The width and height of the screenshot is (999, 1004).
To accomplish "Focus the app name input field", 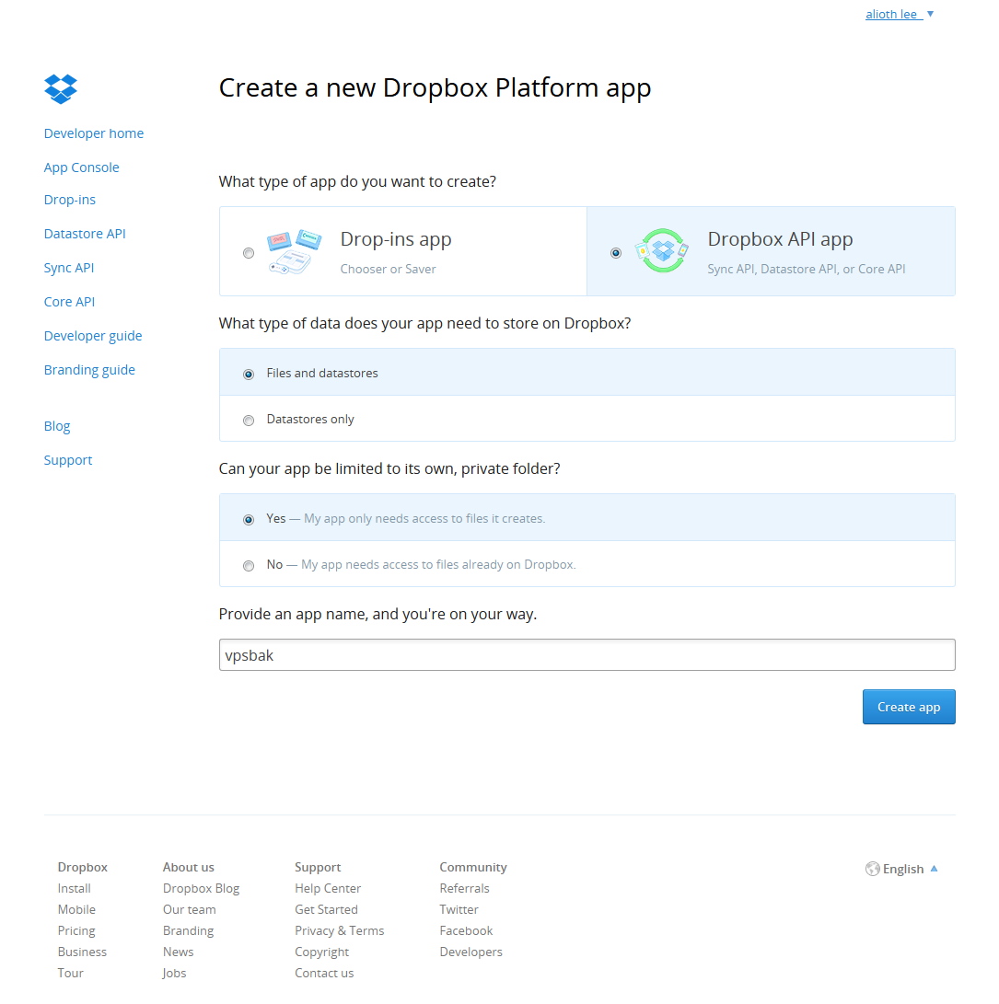I will click(x=587, y=655).
